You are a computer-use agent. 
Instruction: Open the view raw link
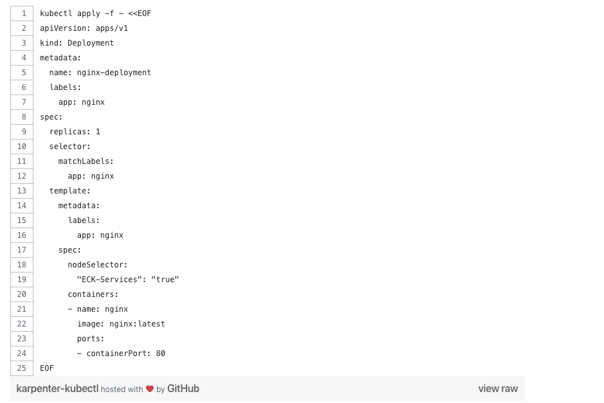click(x=498, y=389)
